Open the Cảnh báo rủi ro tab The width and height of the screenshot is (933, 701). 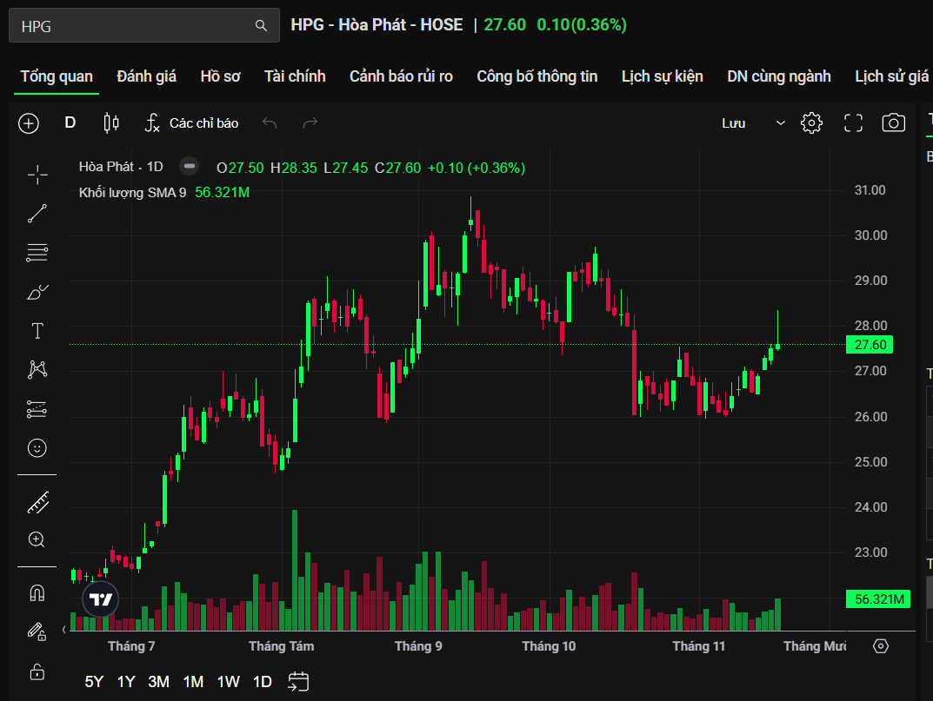(401, 76)
